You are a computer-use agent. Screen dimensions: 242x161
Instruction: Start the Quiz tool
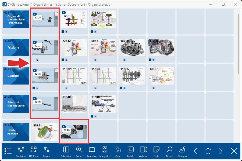118,151
